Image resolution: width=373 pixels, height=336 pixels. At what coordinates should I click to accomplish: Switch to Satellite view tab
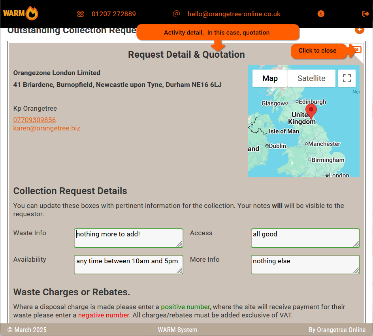click(311, 78)
